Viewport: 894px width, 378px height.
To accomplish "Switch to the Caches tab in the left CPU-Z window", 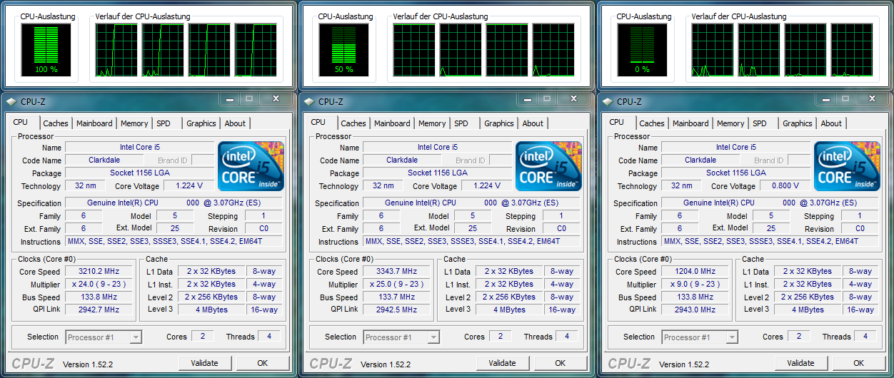I will 56,123.
